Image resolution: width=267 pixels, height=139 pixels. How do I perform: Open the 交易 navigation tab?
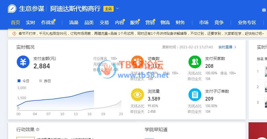[x=104, y=23]
